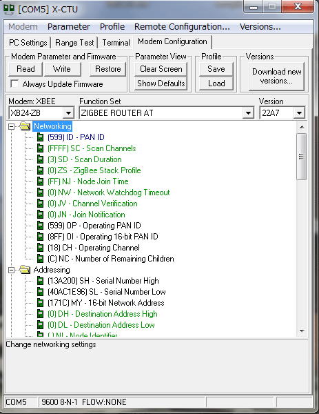The height and width of the screenshot is (414, 319).
Task: Select the Addressing tree item label
Action: point(52,270)
